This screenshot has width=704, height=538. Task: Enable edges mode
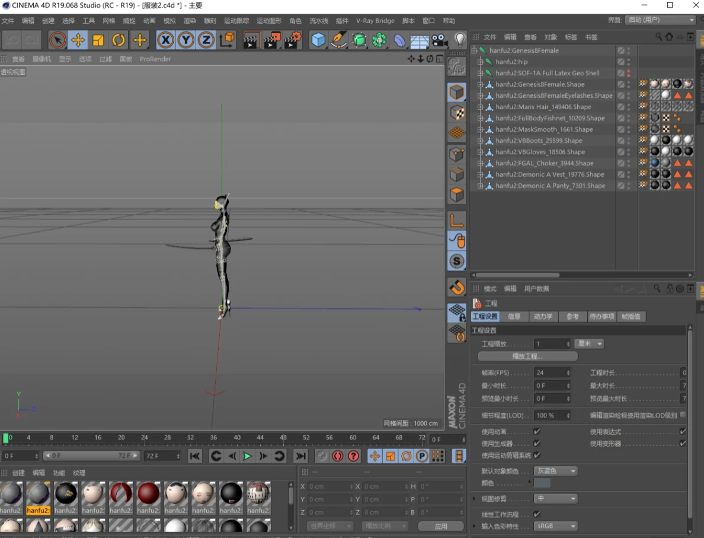pyautogui.click(x=457, y=174)
